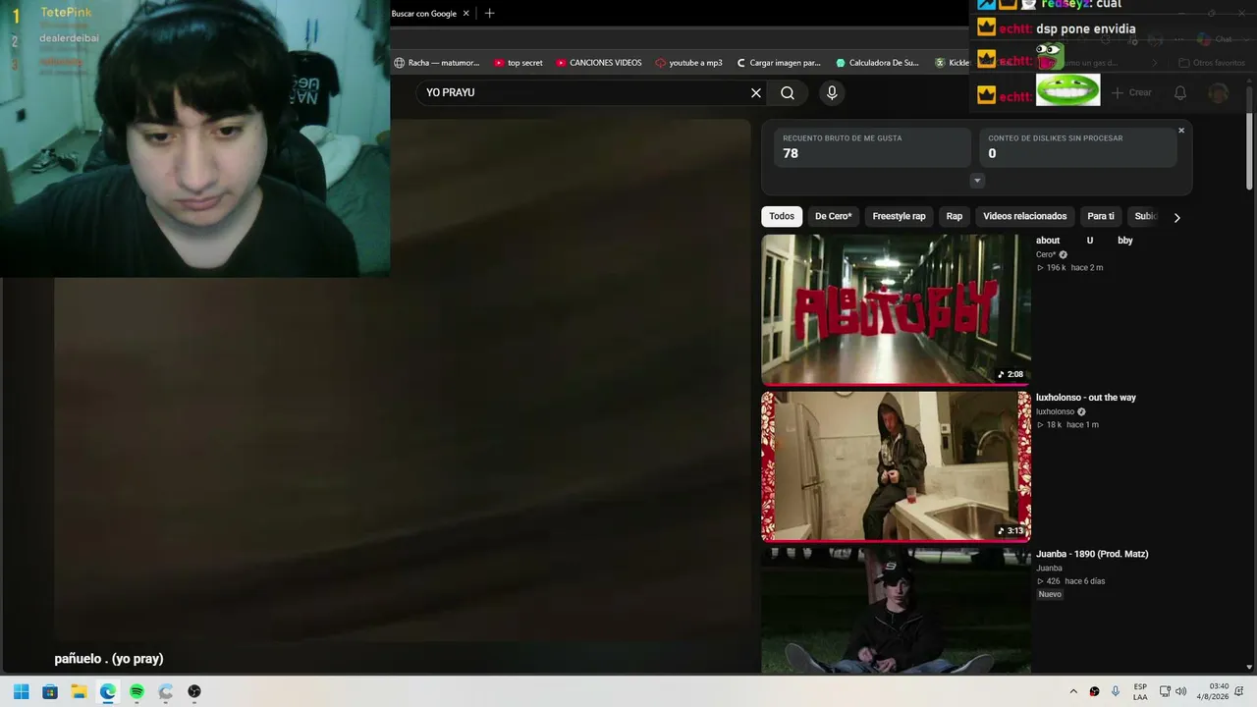Click the 'CONTEO DE DISLIKES SIN PROCESAR' card
The width and height of the screenshot is (1257, 707).
click(1077, 147)
